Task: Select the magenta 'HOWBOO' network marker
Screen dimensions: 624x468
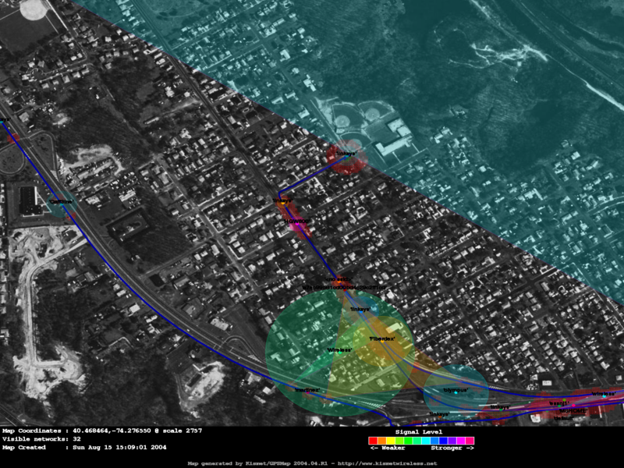Action: tap(296, 222)
